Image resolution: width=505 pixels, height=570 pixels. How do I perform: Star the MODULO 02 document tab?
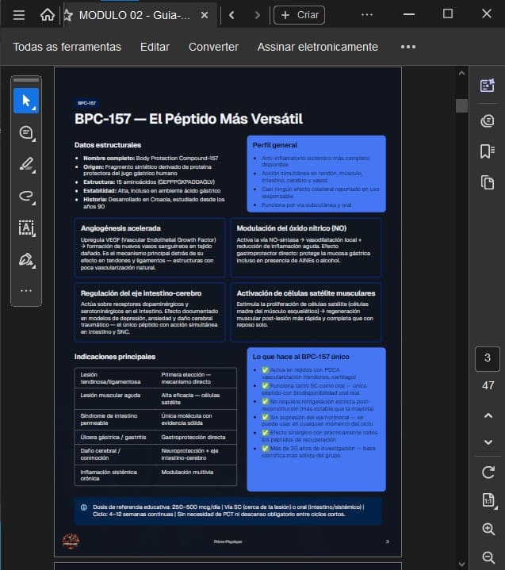[x=67, y=15]
